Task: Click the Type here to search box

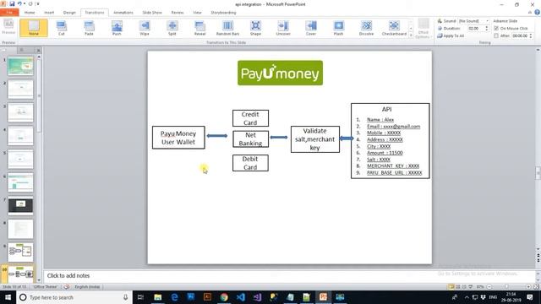Action: [74, 297]
